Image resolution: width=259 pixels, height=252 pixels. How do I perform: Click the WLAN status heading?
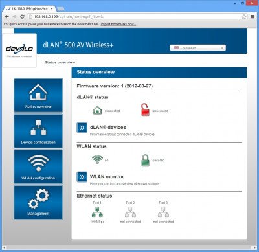click(92, 146)
